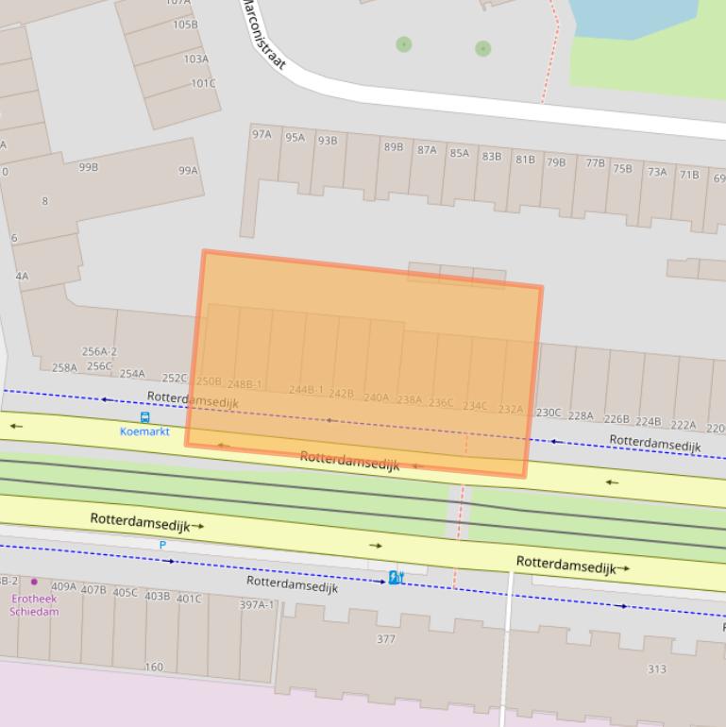726x727 pixels.
Task: Click house number 97A label
Action: (x=262, y=135)
